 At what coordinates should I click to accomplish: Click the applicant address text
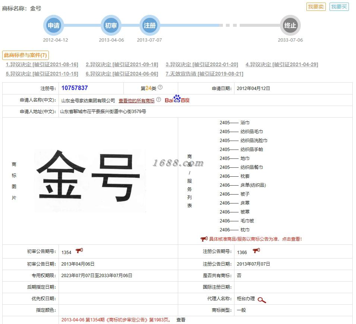coord(103,112)
